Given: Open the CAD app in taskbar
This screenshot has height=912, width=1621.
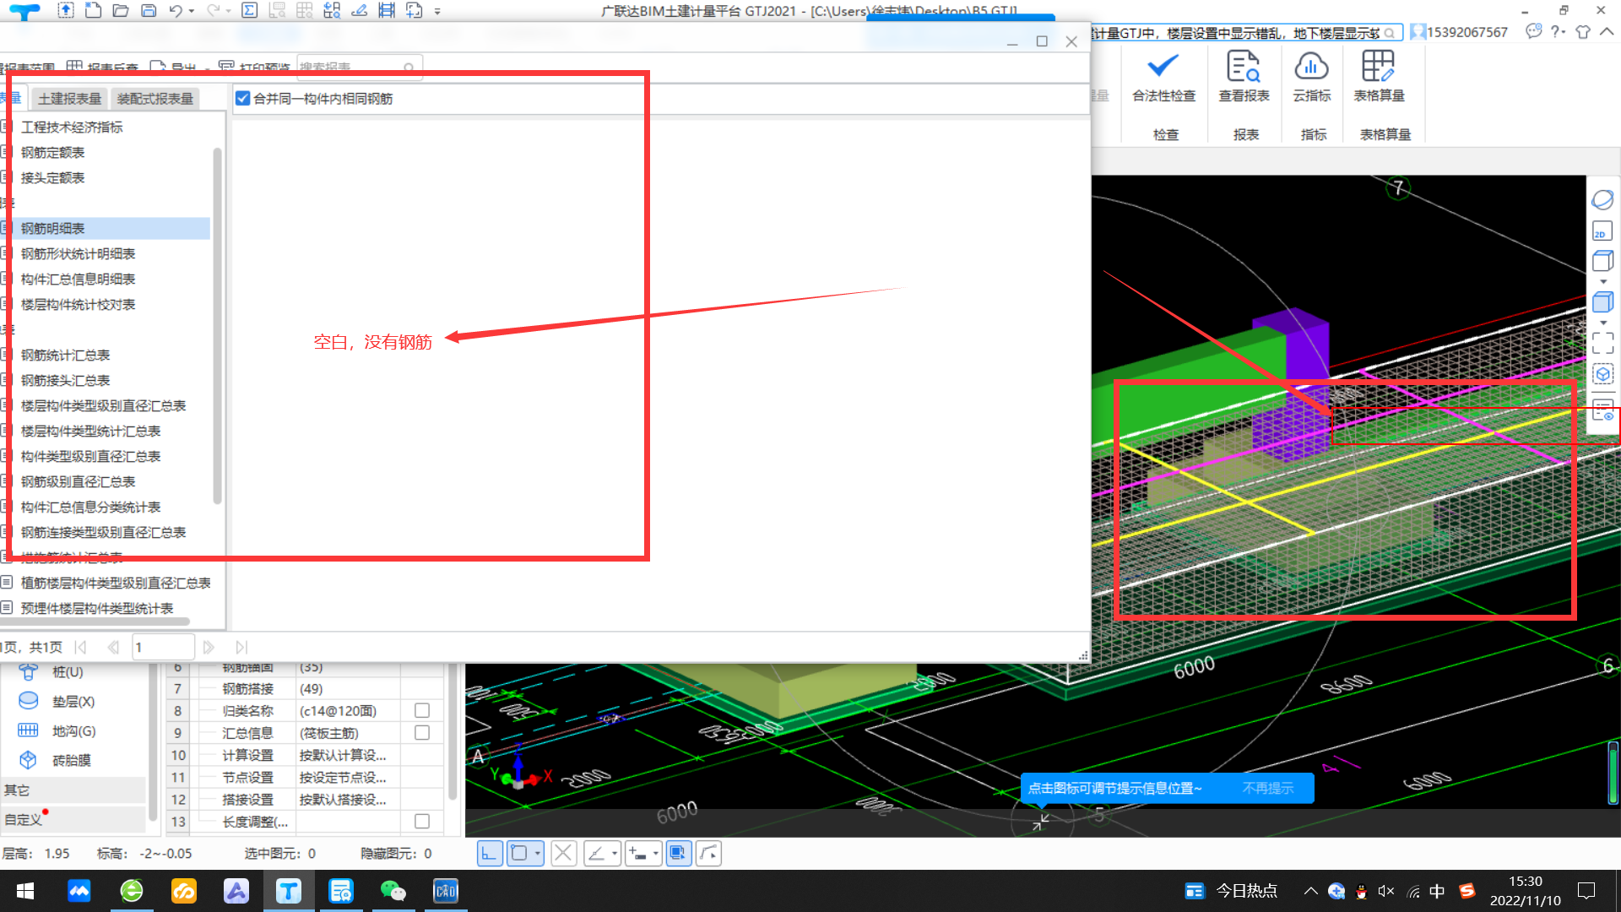Looking at the screenshot, I should coord(445,891).
